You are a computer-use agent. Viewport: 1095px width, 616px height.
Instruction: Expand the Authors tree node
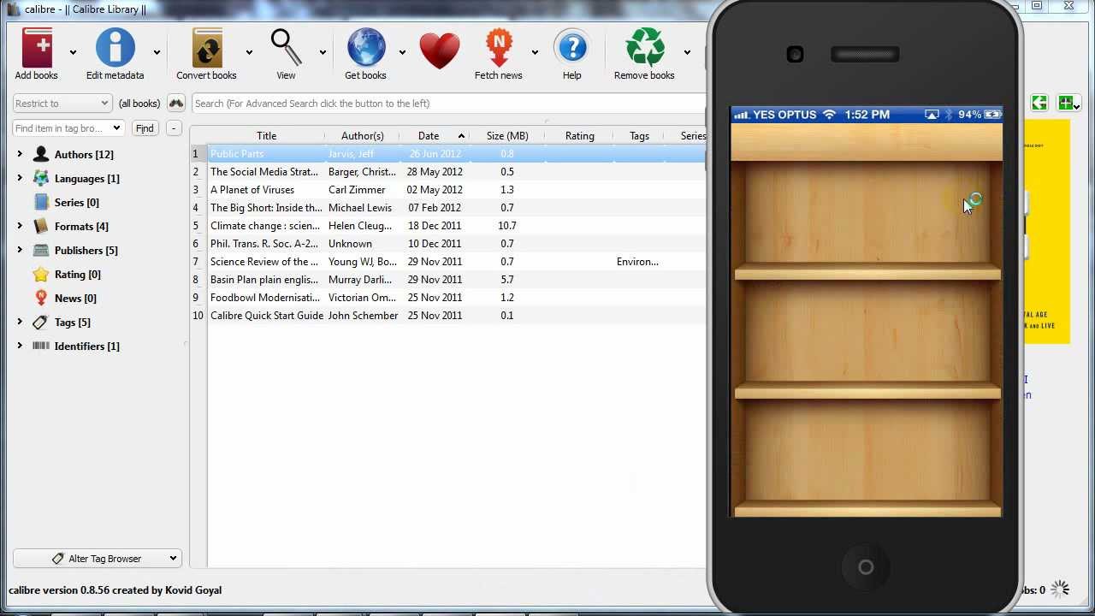click(20, 154)
